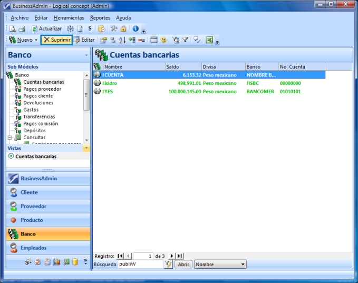The height and width of the screenshot is (283, 358).
Task: Go to the last record
Action: [x=180, y=256]
